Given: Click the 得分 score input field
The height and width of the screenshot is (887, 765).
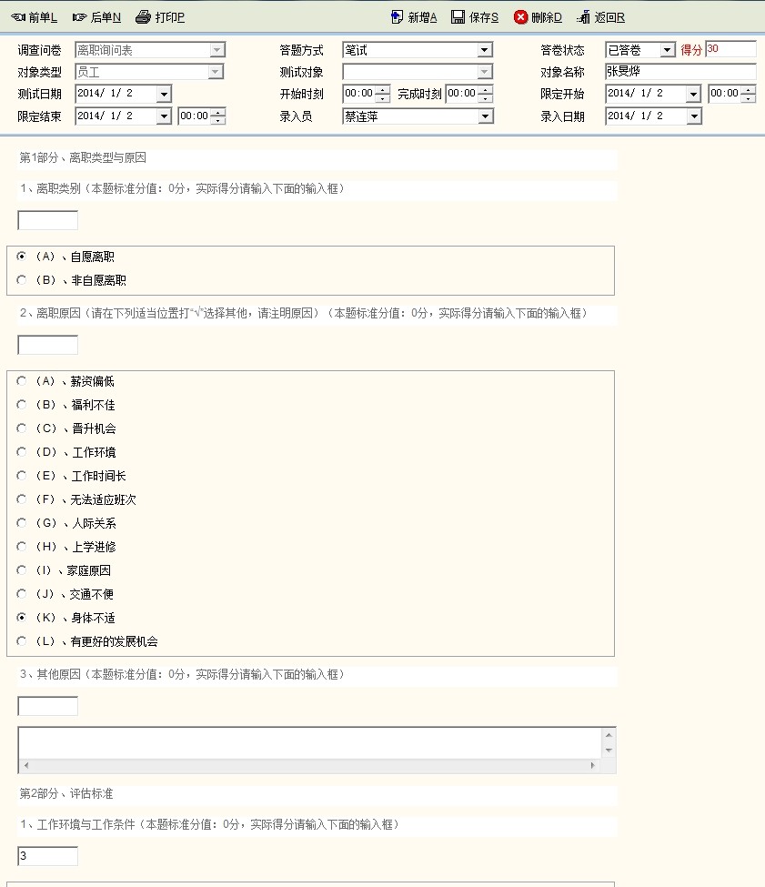Looking at the screenshot, I should coord(730,49).
